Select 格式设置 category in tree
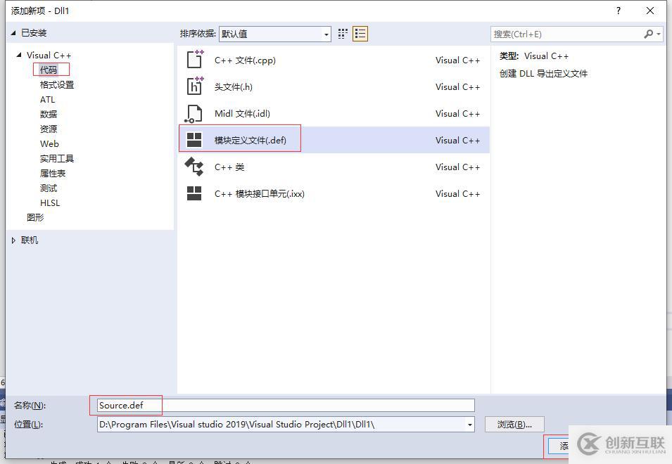The height and width of the screenshot is (464, 672). [x=57, y=85]
